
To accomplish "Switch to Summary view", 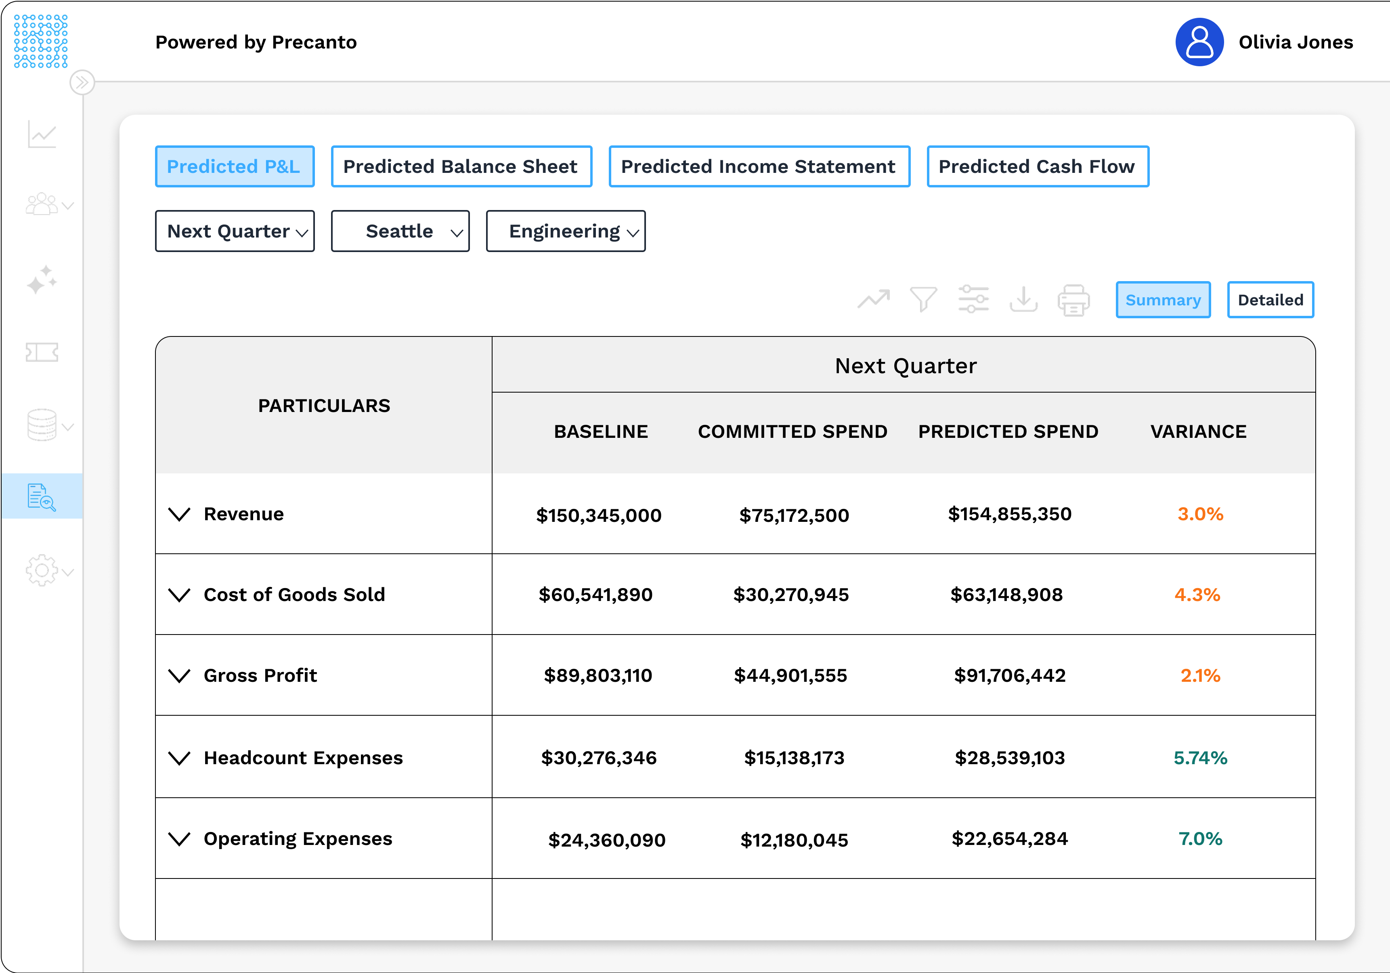I will [x=1162, y=300].
